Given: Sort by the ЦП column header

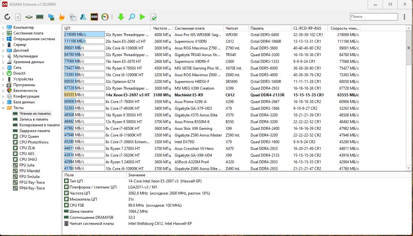Looking at the screenshot, I should point(107,28).
